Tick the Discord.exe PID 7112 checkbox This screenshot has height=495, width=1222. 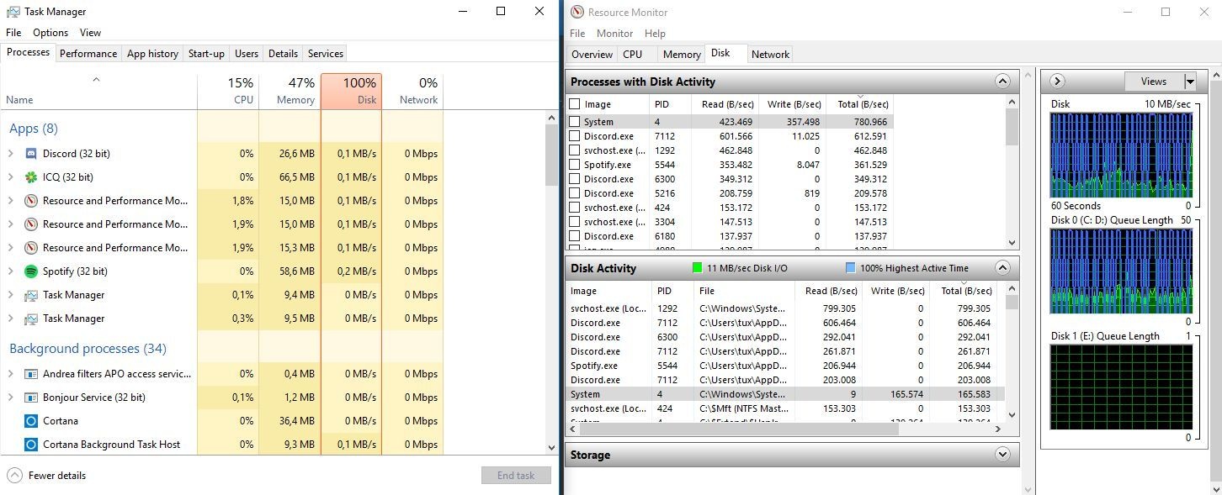(x=575, y=136)
